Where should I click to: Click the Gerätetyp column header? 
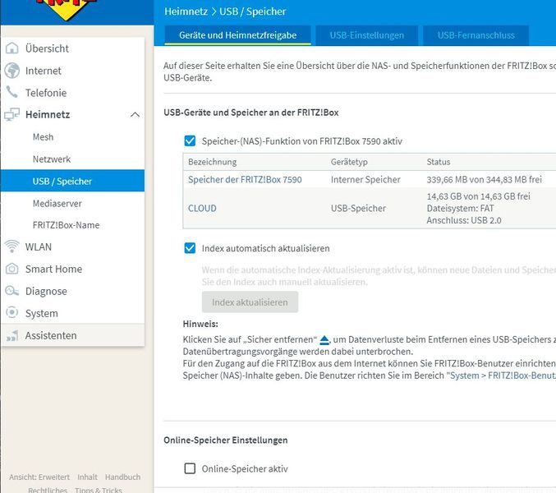tap(349, 162)
